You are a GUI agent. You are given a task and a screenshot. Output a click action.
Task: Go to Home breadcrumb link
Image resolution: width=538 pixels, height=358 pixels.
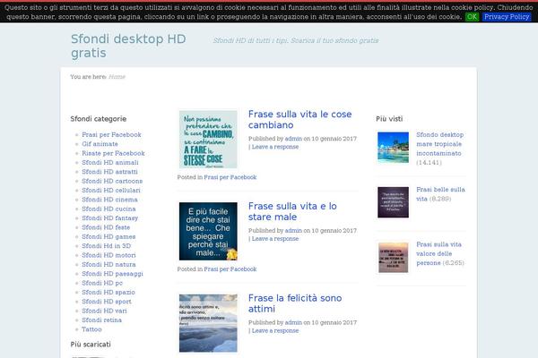click(117, 77)
